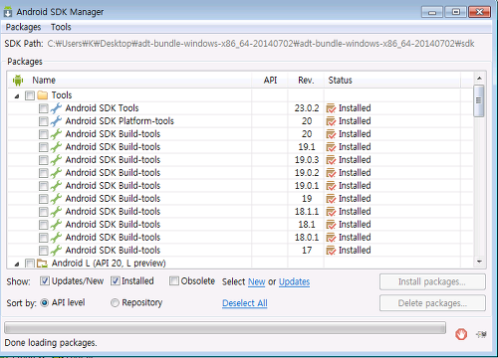Click the installed status icon for rev 23.0.2
This screenshot has height=358, width=498.
[331, 108]
